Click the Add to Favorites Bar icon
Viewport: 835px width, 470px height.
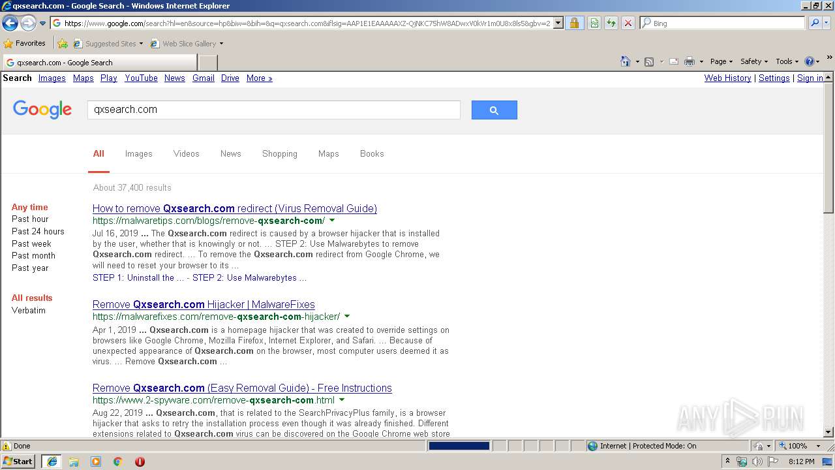point(63,44)
